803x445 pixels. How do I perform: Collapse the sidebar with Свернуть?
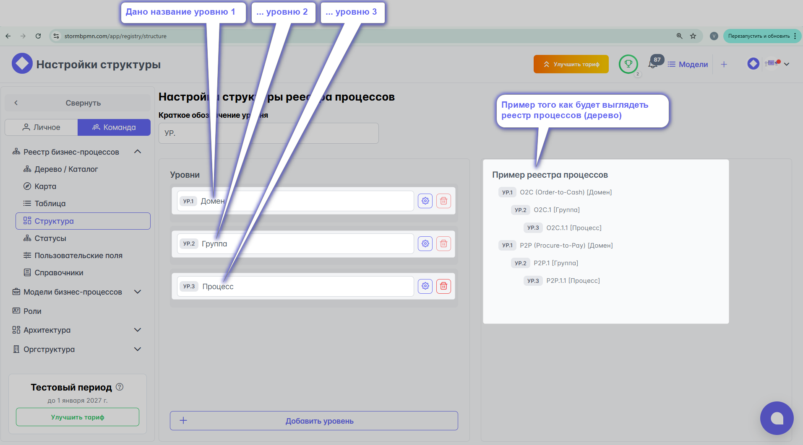click(78, 103)
